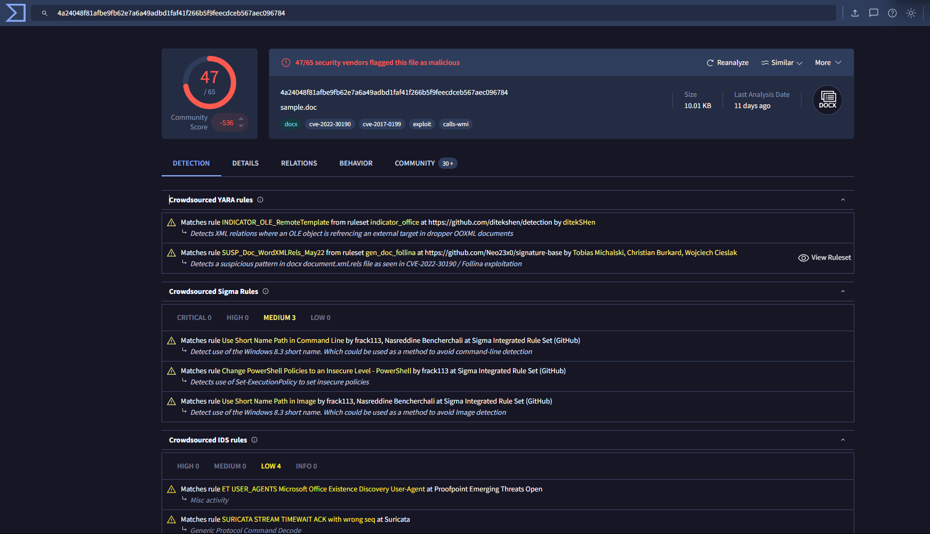
Task: Collapse the Crowdsourced IDS rules section
Action: [x=843, y=440]
